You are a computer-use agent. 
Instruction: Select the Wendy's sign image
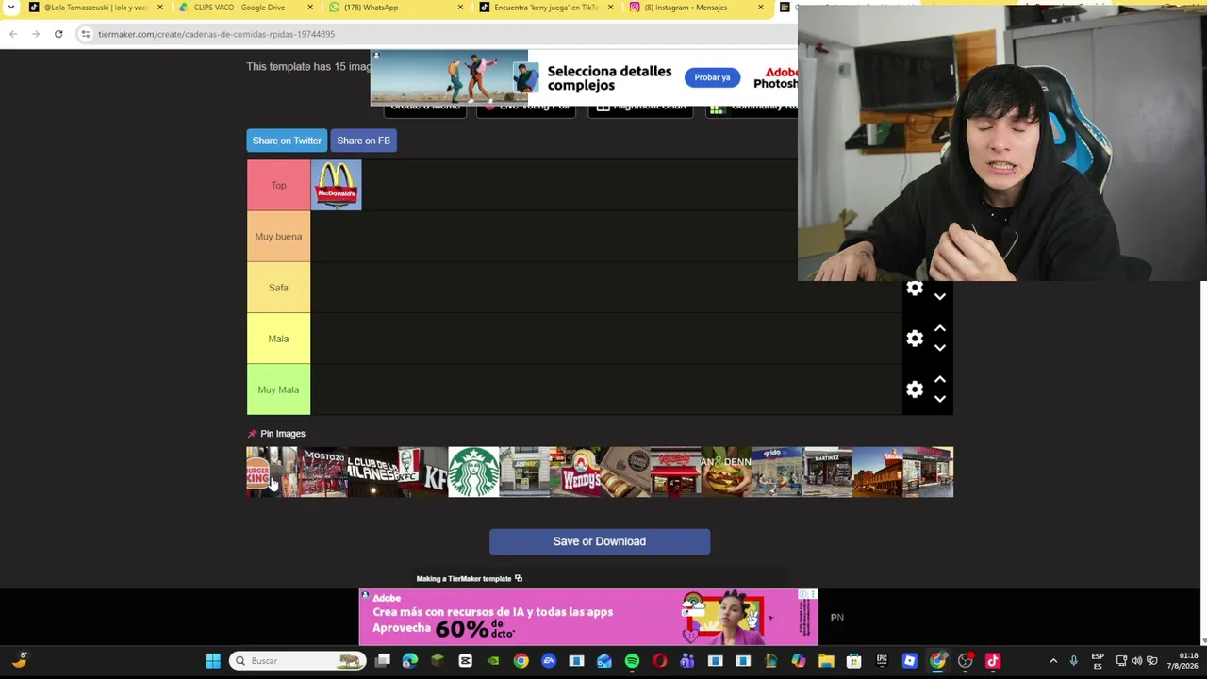(574, 472)
